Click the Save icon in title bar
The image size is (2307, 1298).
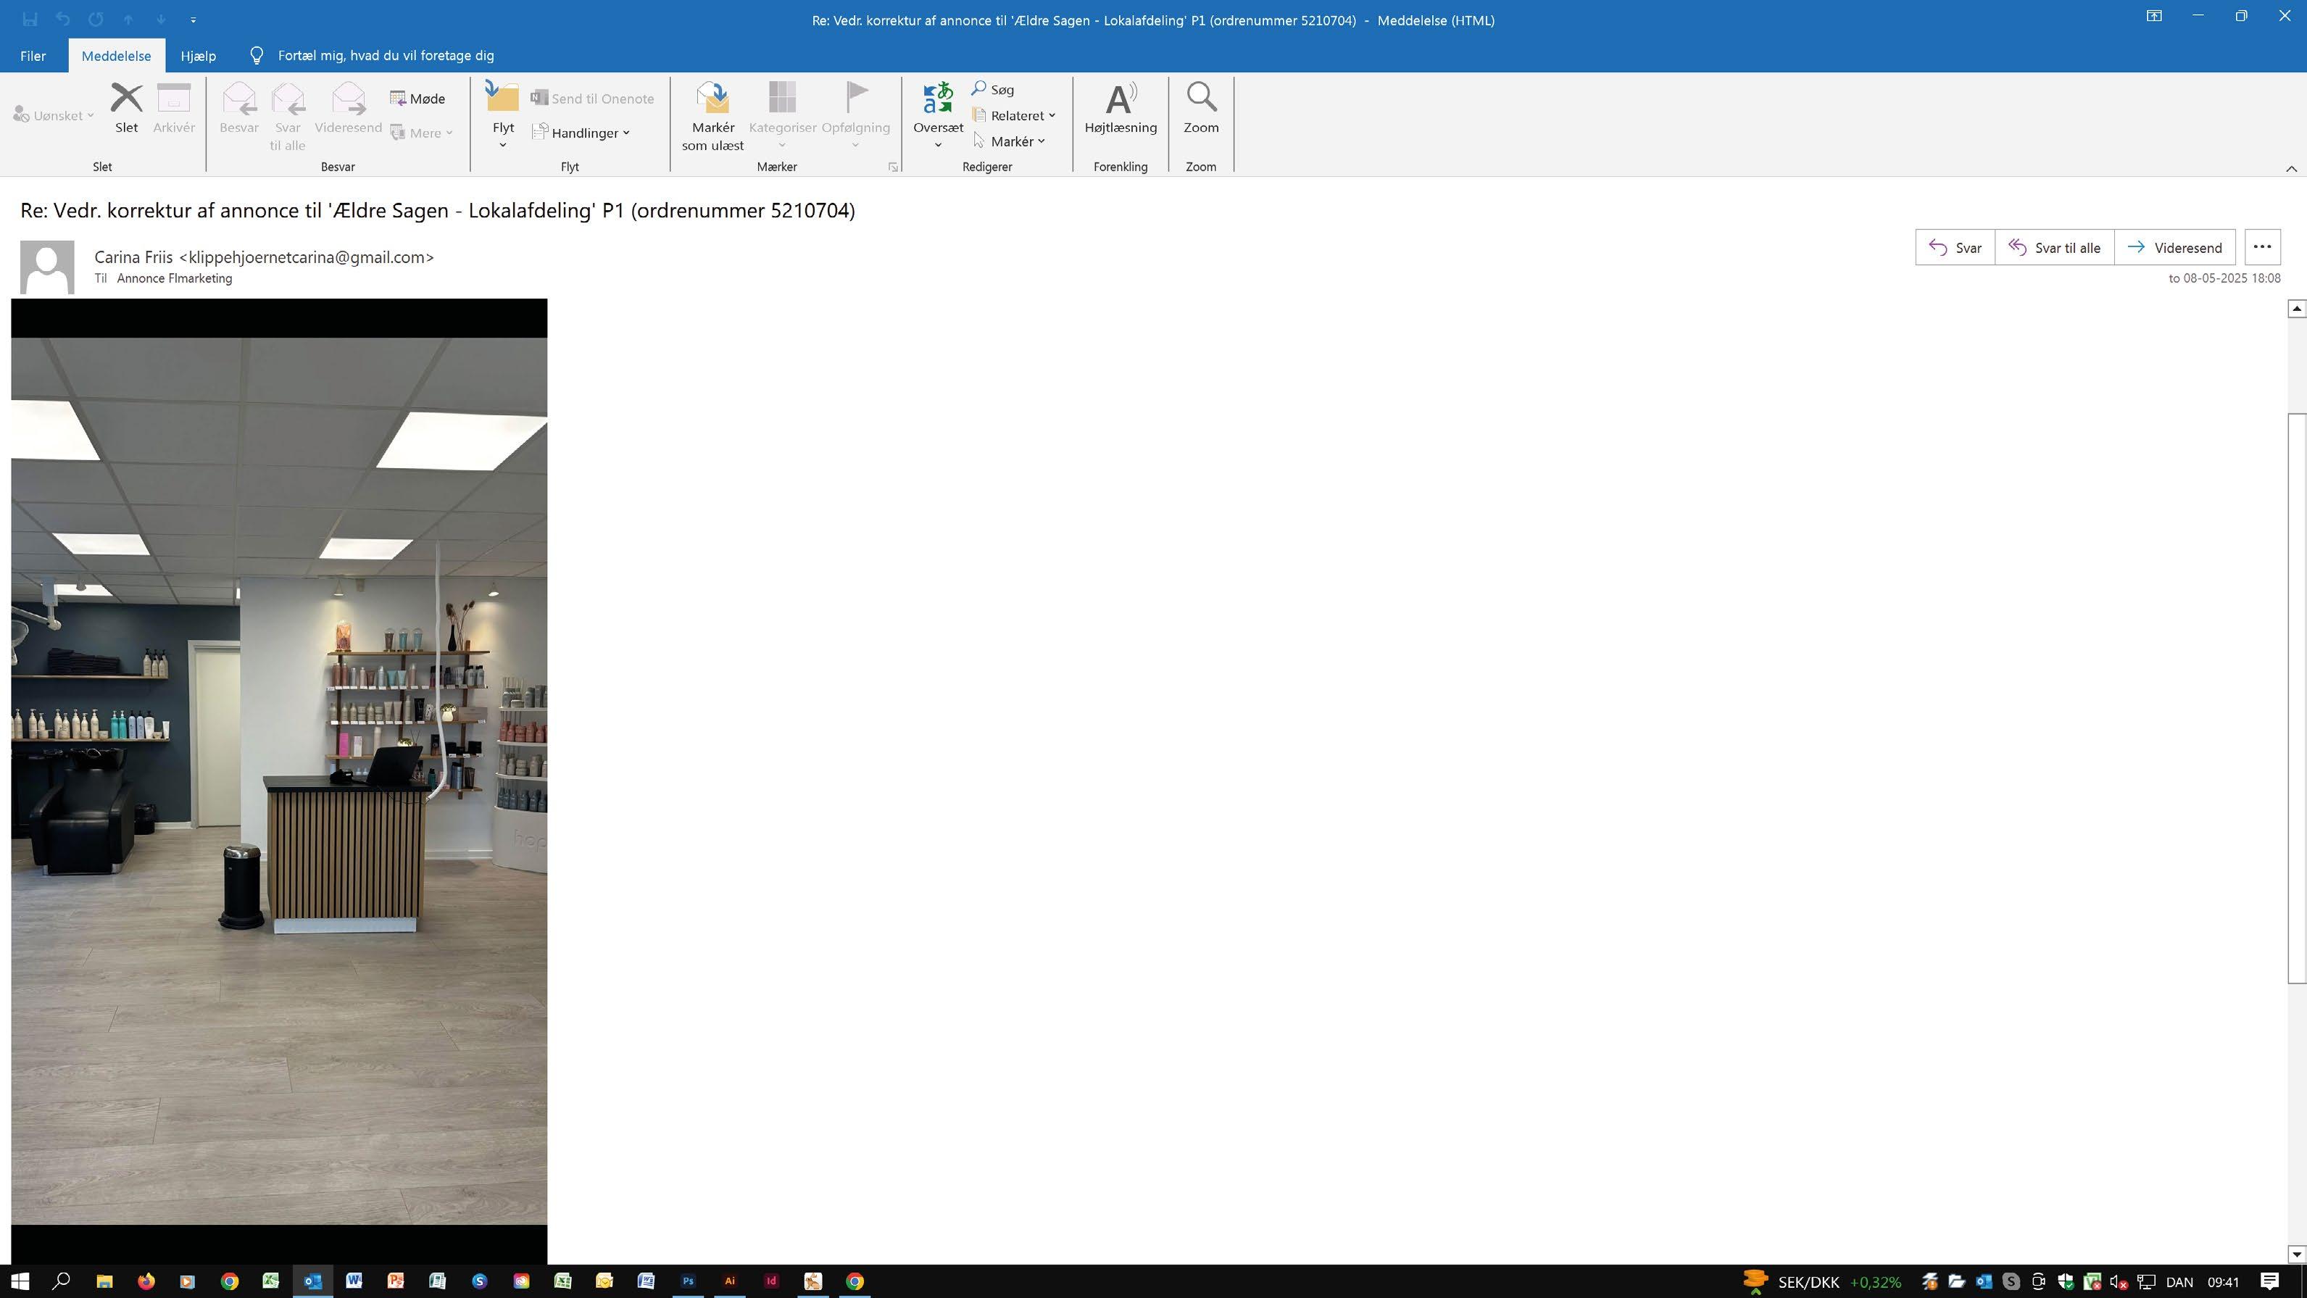click(30, 19)
